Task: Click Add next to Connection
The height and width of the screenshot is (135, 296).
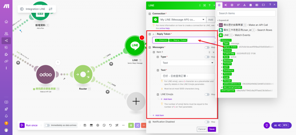Action: (211, 20)
